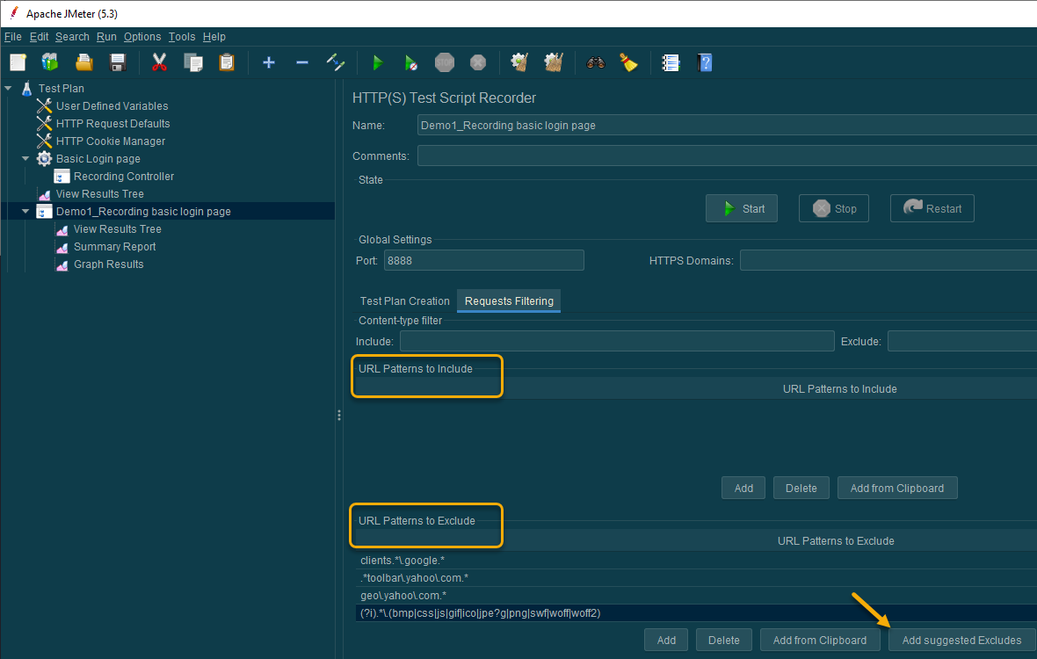1037x659 pixels.
Task: Click the JMeter feather title icon
Action: pyautogui.click(x=14, y=13)
